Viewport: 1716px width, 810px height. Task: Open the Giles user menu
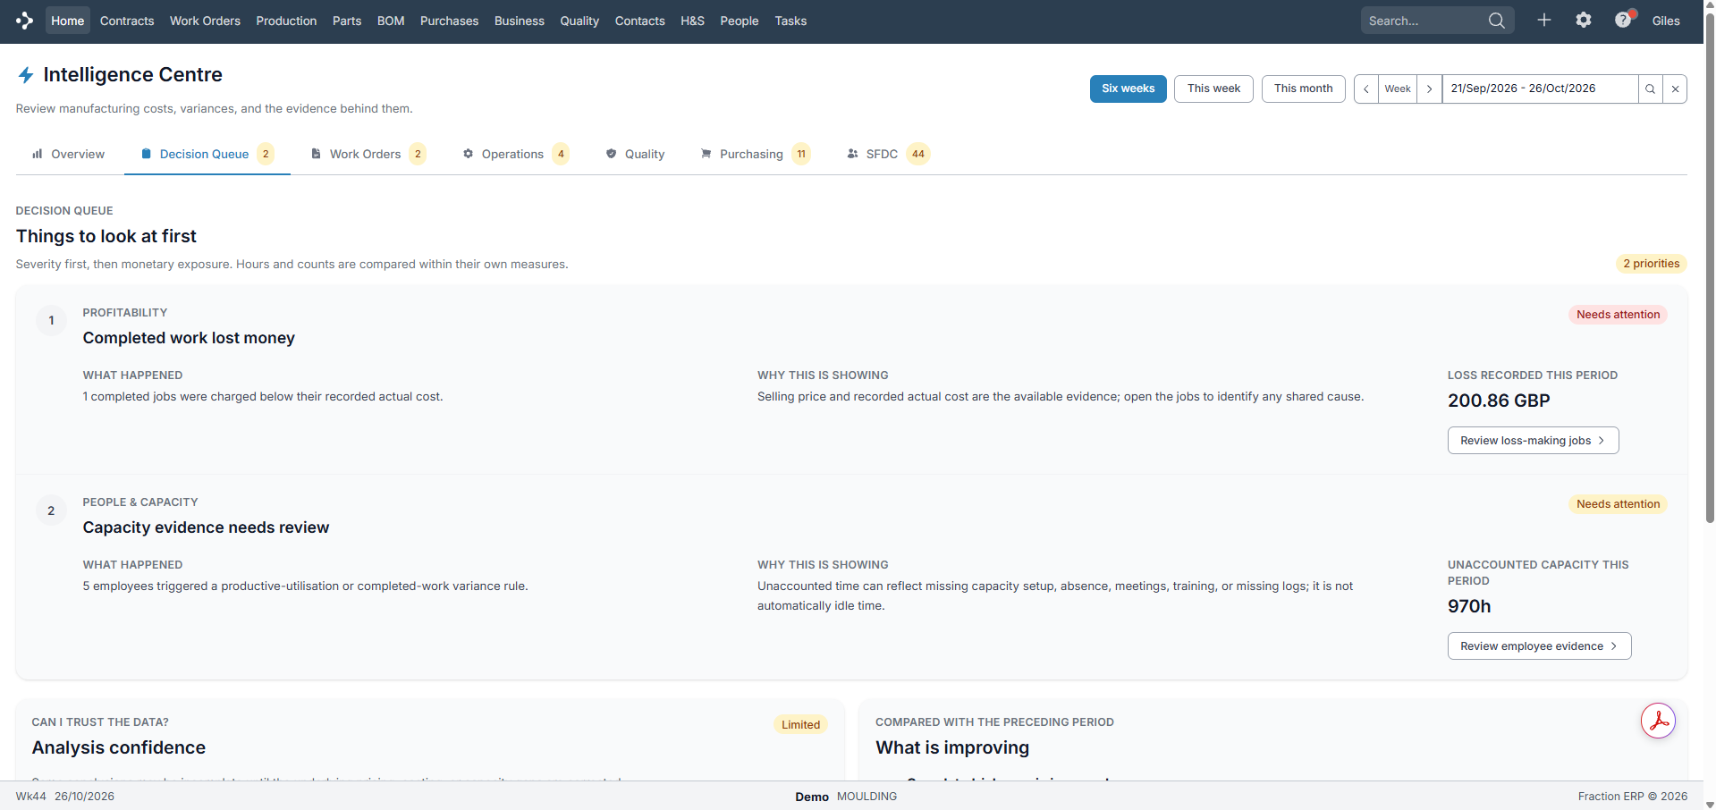coord(1665,21)
